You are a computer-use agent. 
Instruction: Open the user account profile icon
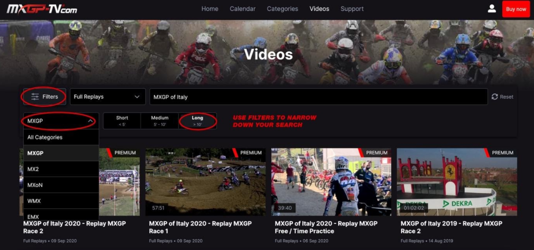pos(492,9)
